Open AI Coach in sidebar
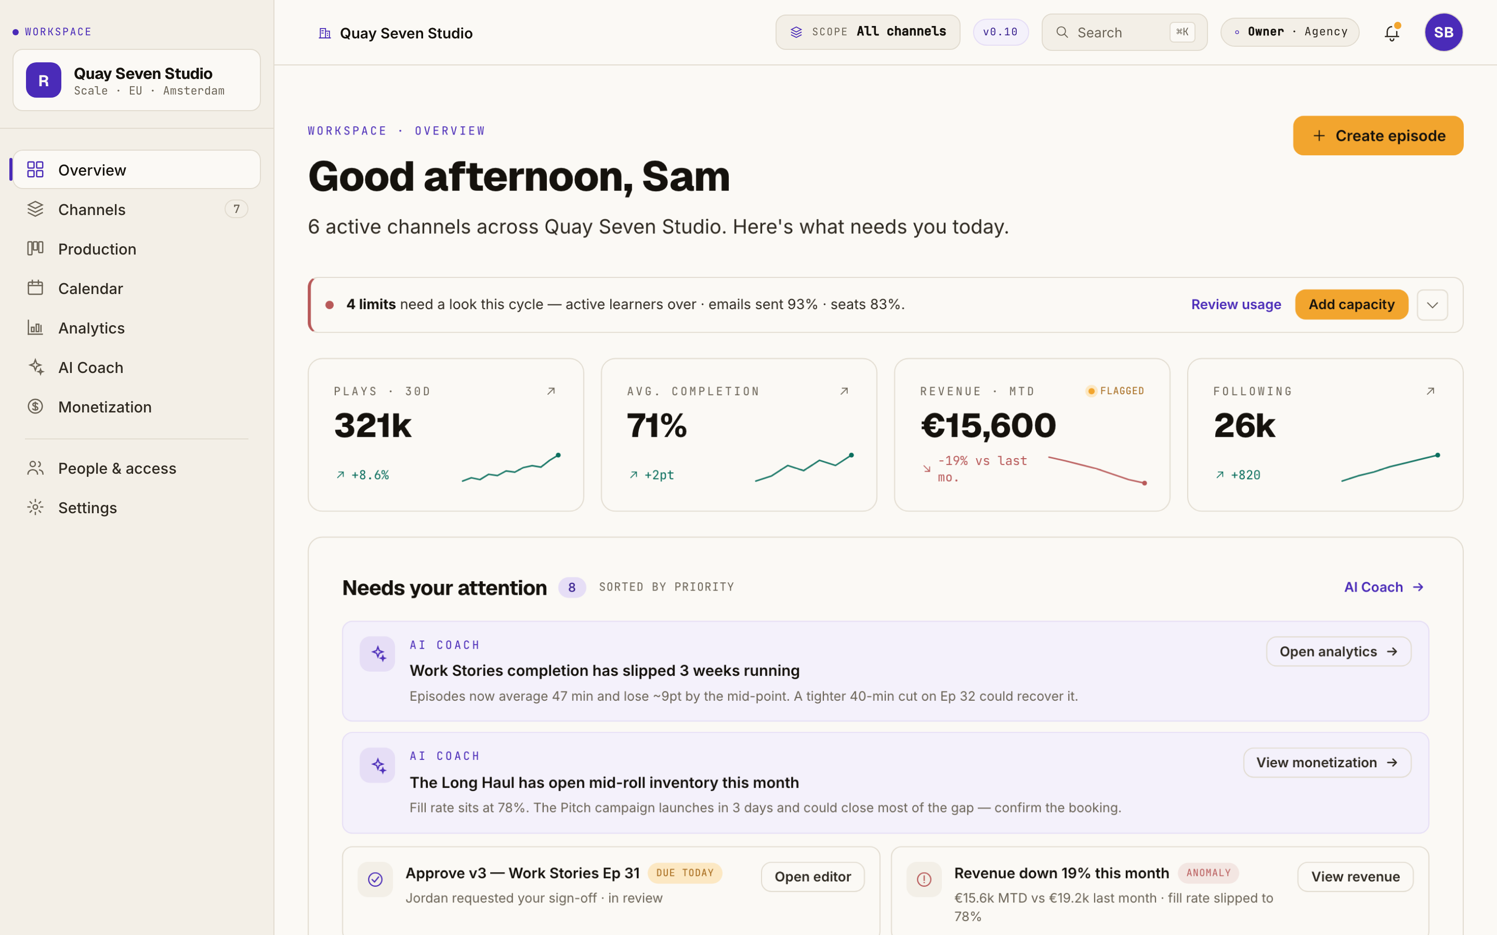This screenshot has height=935, width=1497. (137, 367)
